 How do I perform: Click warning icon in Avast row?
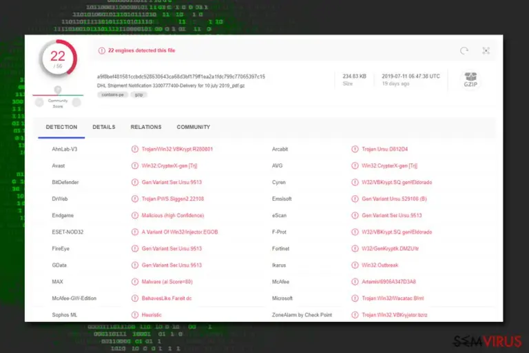pos(134,165)
